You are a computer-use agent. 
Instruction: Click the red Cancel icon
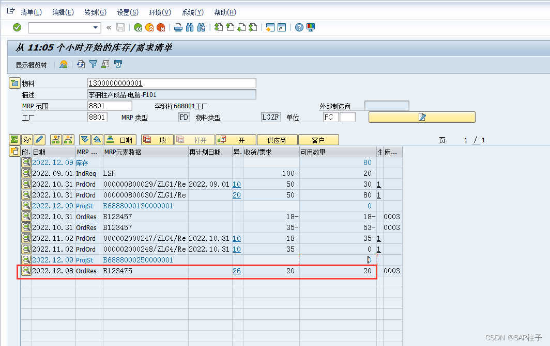click(161, 27)
